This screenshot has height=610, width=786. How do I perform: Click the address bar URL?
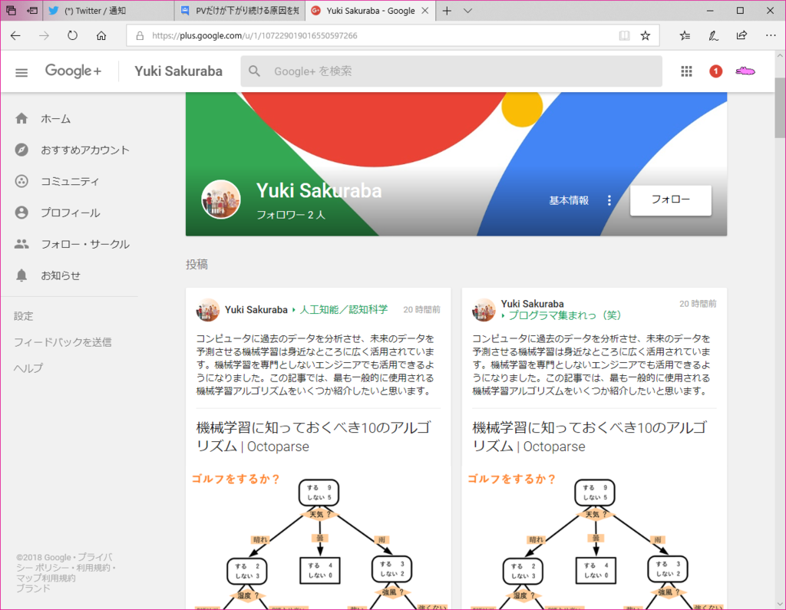pos(255,35)
